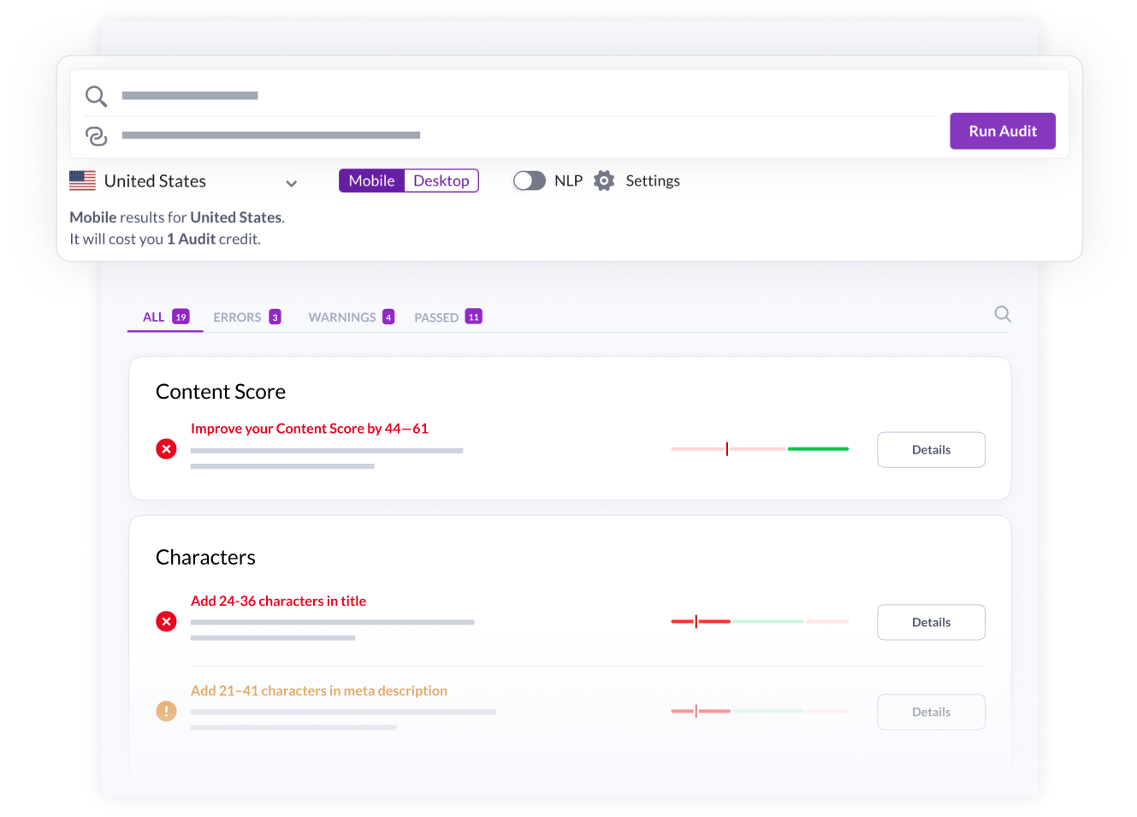
Task: Click the error icon for the title issue
Action: pos(166,621)
